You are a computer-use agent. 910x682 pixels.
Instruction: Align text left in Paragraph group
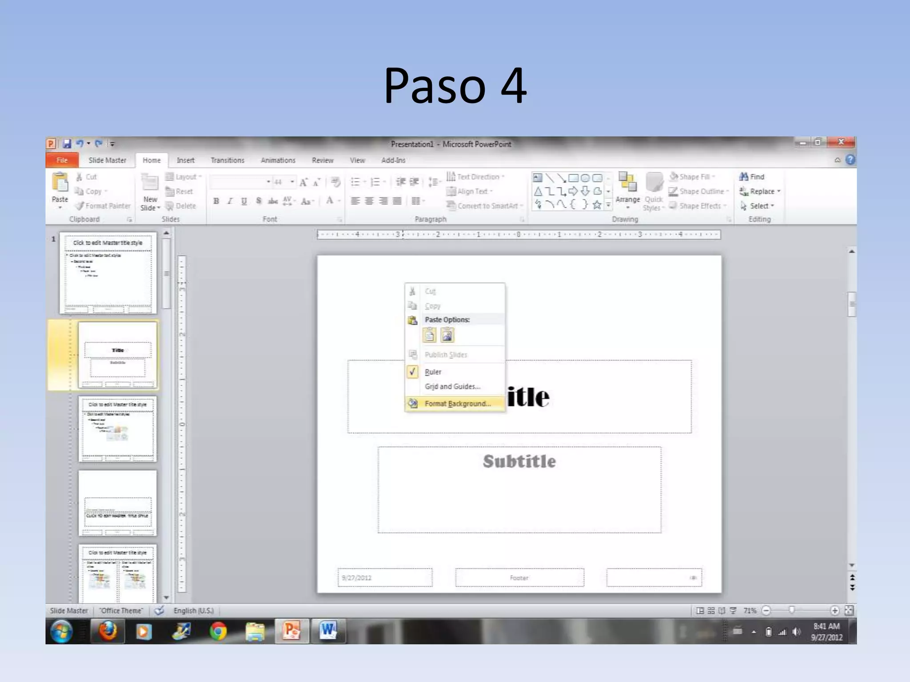(355, 201)
